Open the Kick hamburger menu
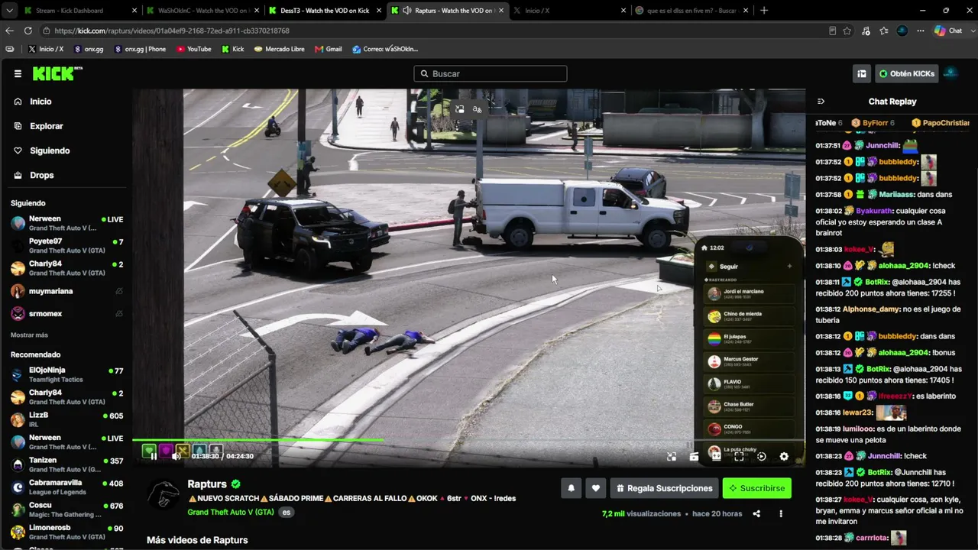 [18, 74]
